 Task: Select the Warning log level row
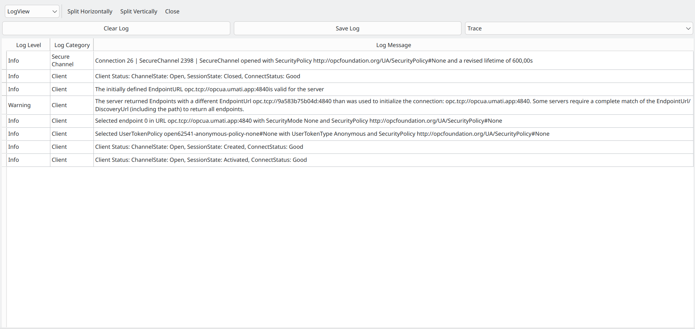(x=20, y=105)
